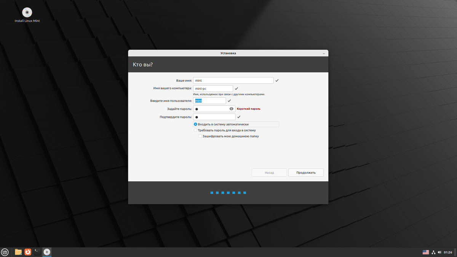Click the Короткий пароль warning text
The height and width of the screenshot is (257, 457).
pyautogui.click(x=249, y=109)
